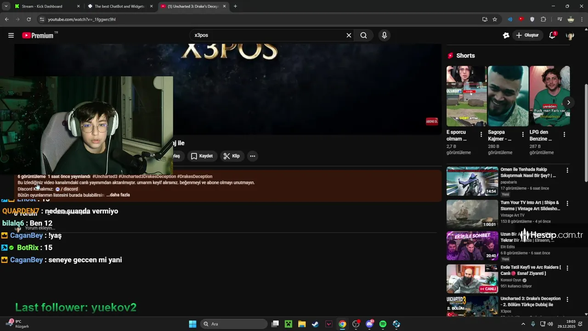Click the red YouTube extension icon
The width and height of the screenshot is (588, 331).
tap(521, 19)
